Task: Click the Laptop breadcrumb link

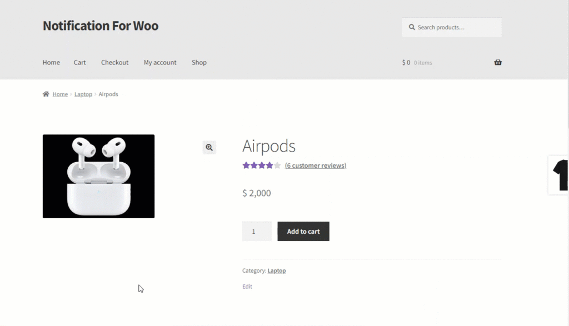Action: (83, 94)
